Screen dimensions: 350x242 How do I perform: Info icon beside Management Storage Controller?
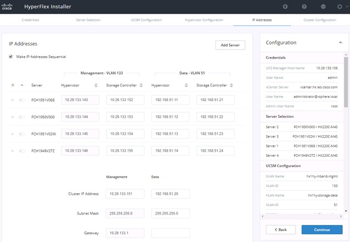pyautogui.click(x=141, y=85)
